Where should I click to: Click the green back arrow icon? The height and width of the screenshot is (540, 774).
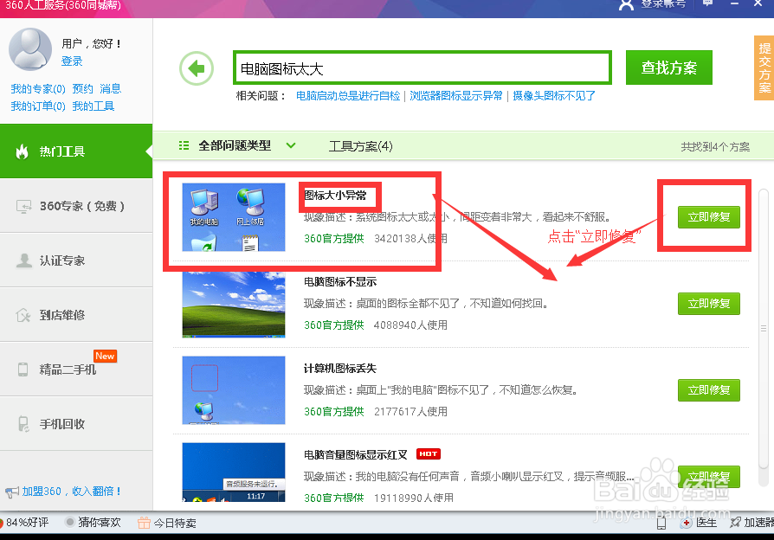(197, 68)
